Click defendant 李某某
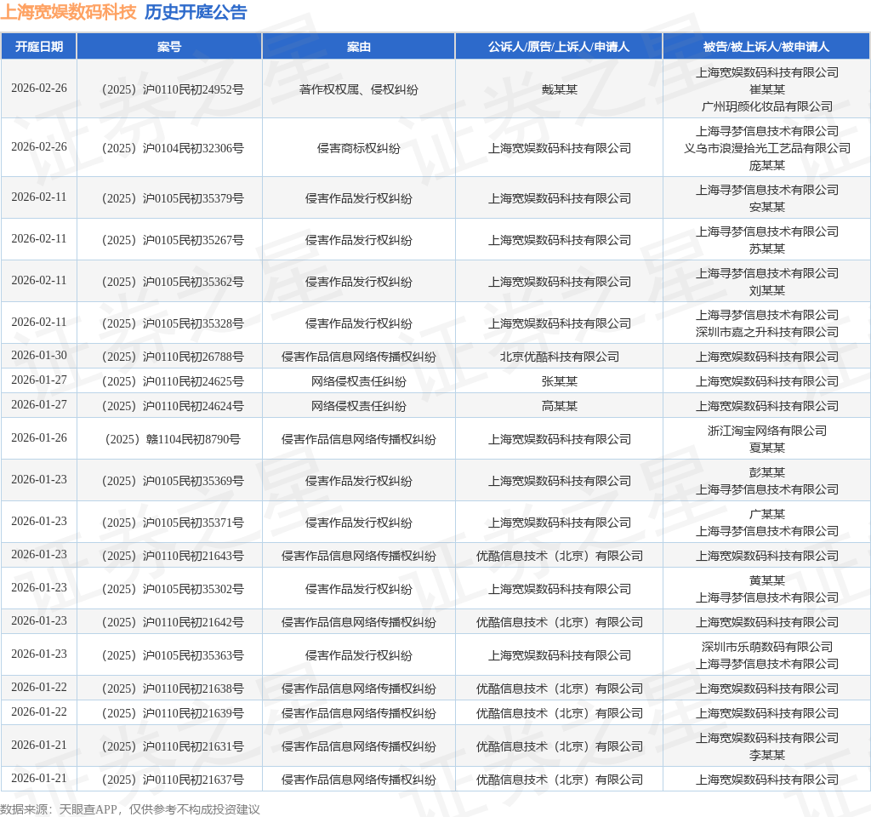 766,755
